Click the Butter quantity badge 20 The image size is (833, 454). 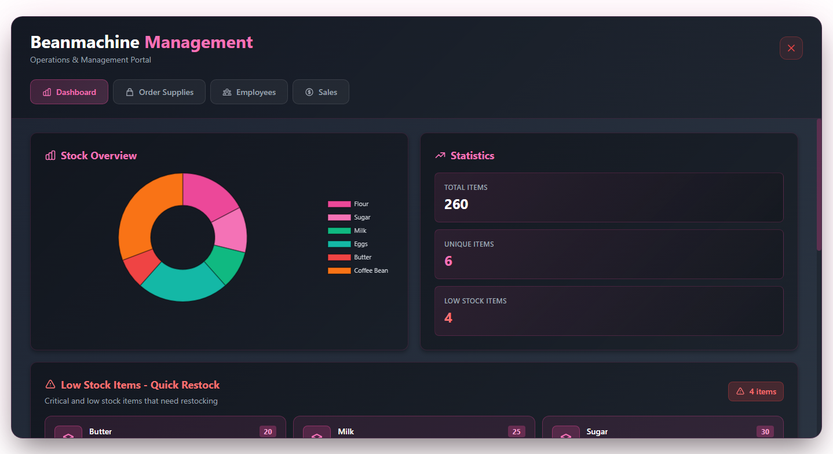[268, 431]
